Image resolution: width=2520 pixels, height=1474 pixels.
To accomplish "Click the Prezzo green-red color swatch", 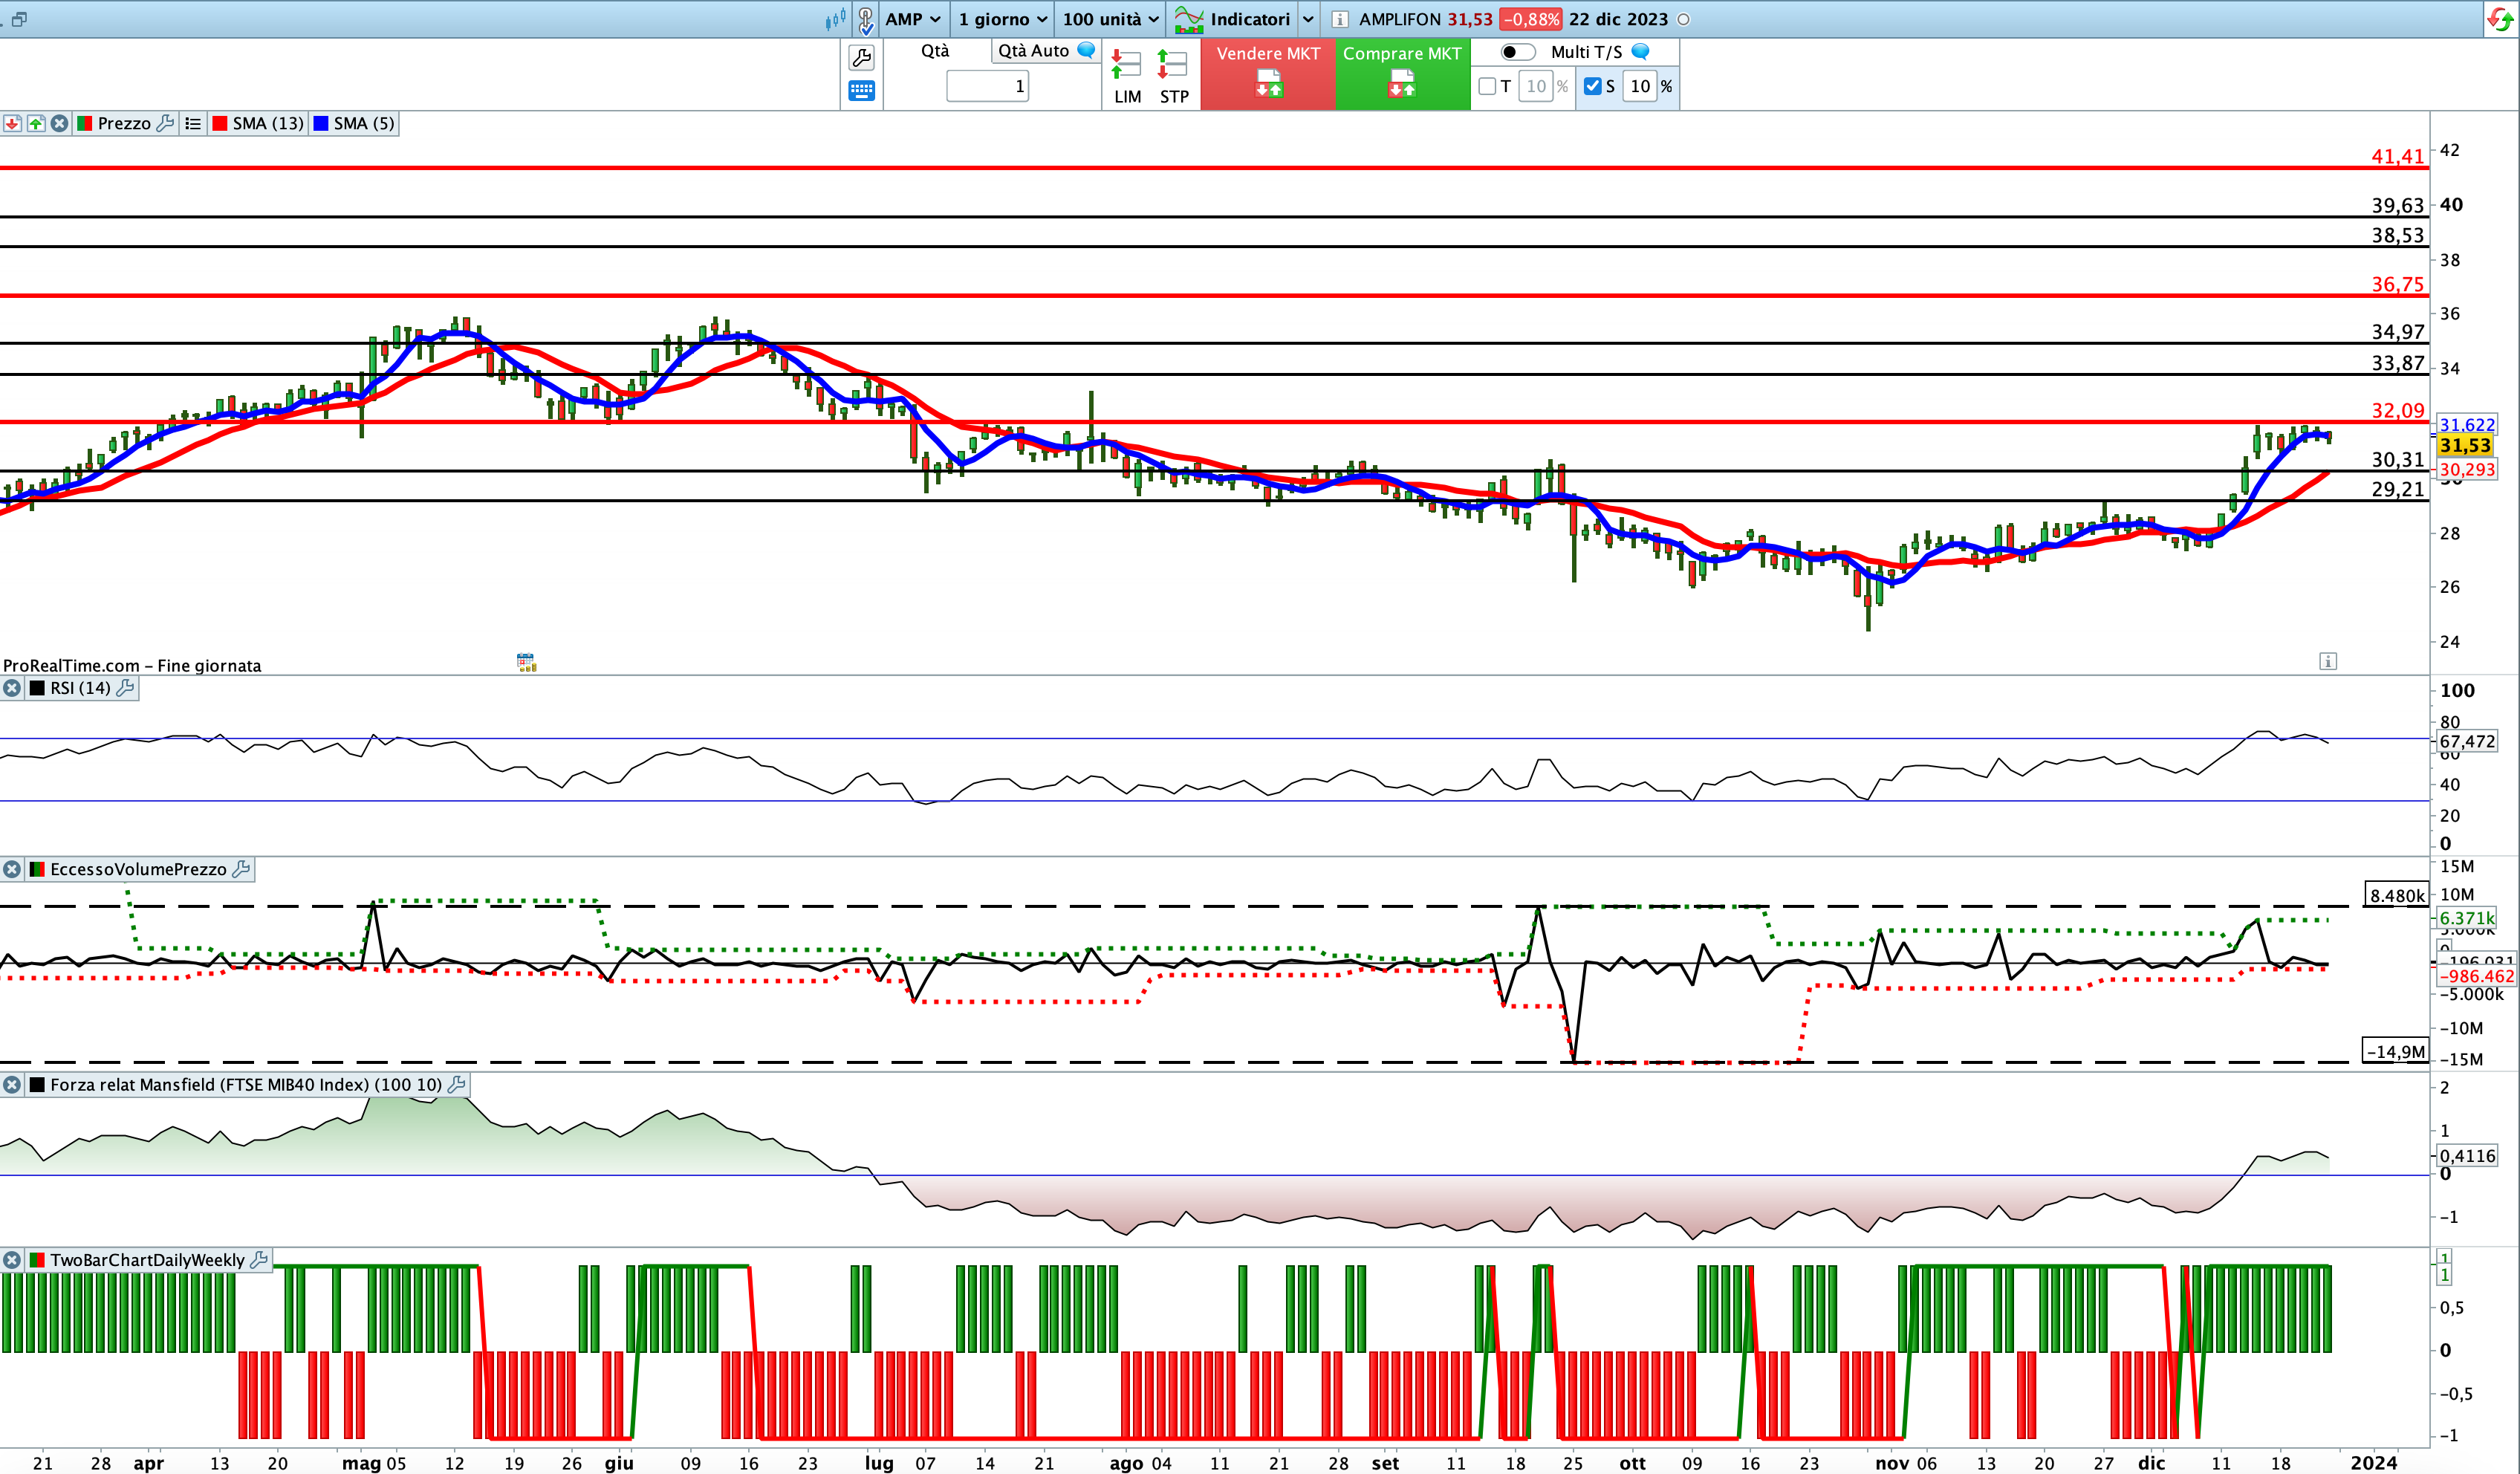I will pos(85,123).
